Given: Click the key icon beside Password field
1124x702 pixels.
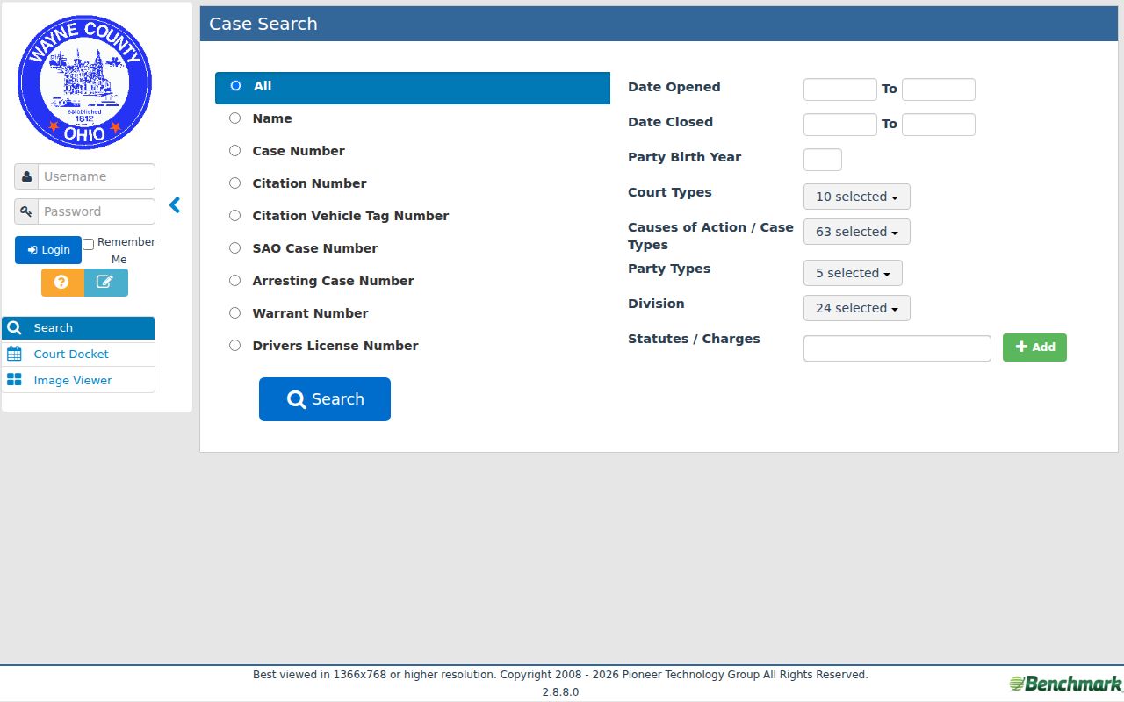Looking at the screenshot, I should point(26,211).
